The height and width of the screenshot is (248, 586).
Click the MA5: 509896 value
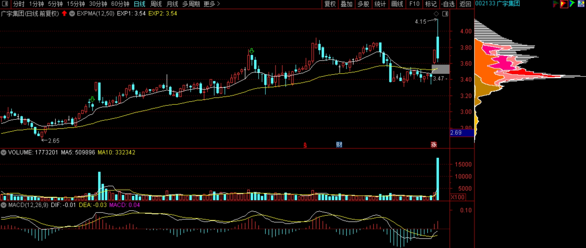tap(78, 152)
